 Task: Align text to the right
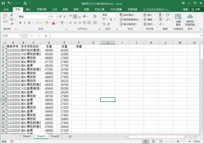click(79, 23)
